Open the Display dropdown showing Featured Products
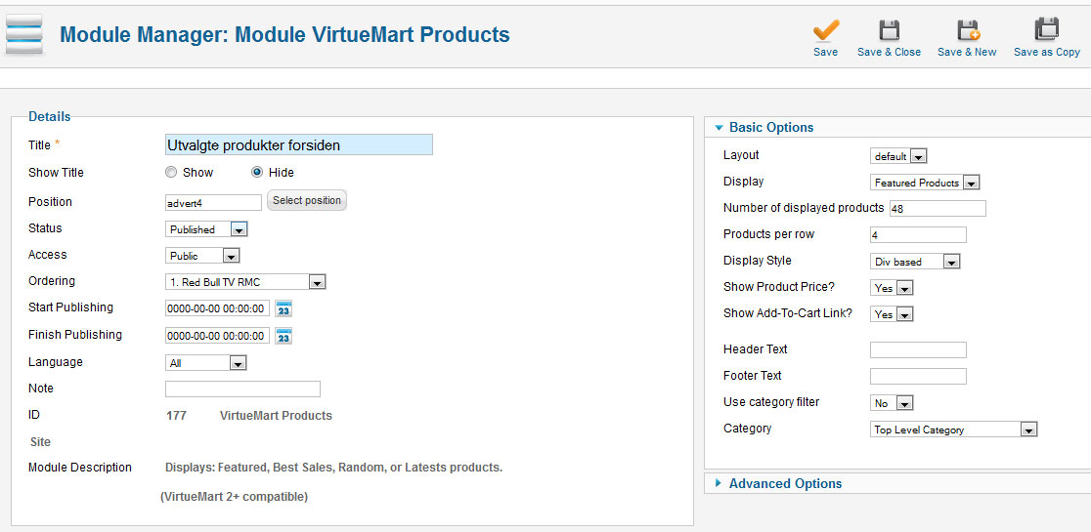The width and height of the screenshot is (1091, 532). [x=925, y=183]
